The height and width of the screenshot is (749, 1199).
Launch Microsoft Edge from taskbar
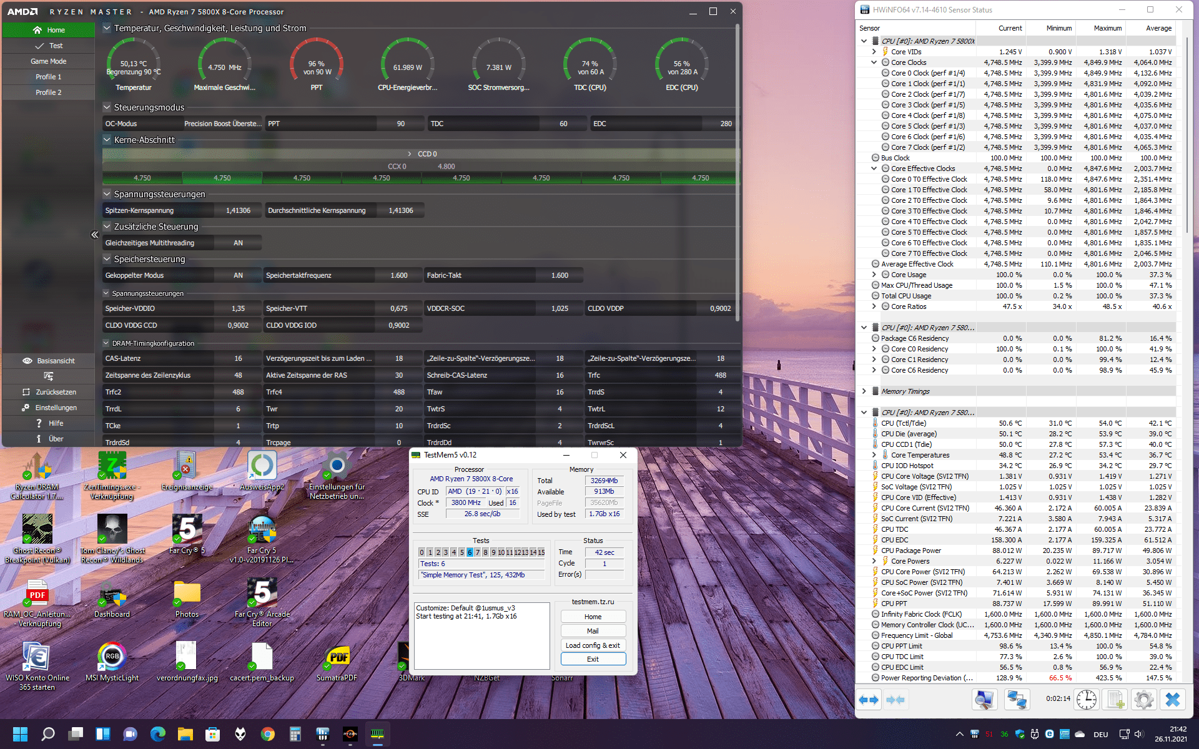[158, 734]
